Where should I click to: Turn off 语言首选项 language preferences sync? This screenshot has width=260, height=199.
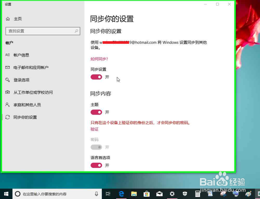(x=96, y=165)
